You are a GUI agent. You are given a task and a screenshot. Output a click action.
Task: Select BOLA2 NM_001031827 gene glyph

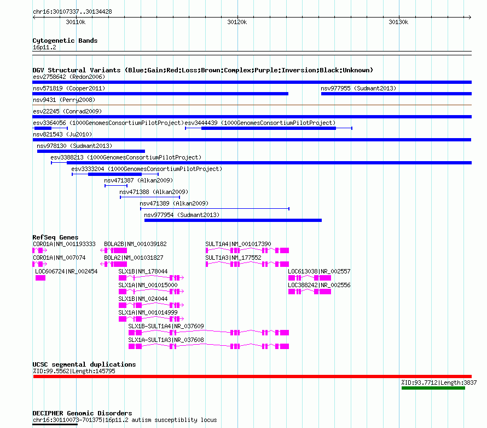[114, 264]
